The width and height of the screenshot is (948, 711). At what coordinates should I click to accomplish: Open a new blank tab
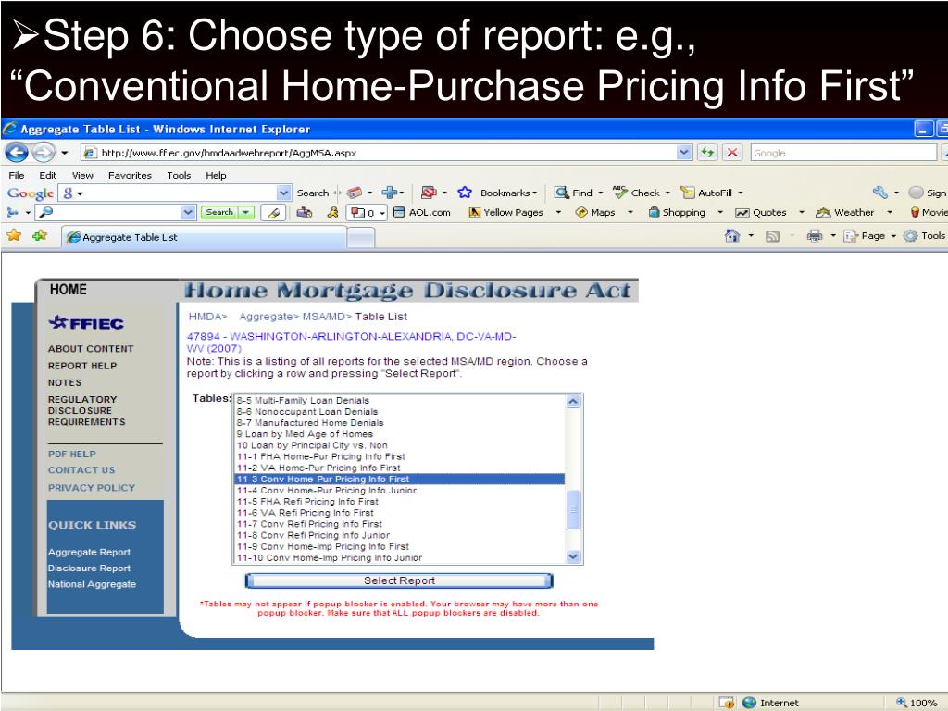coord(361,238)
